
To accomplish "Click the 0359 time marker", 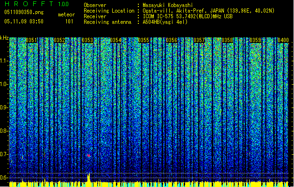I will point(255,40).
